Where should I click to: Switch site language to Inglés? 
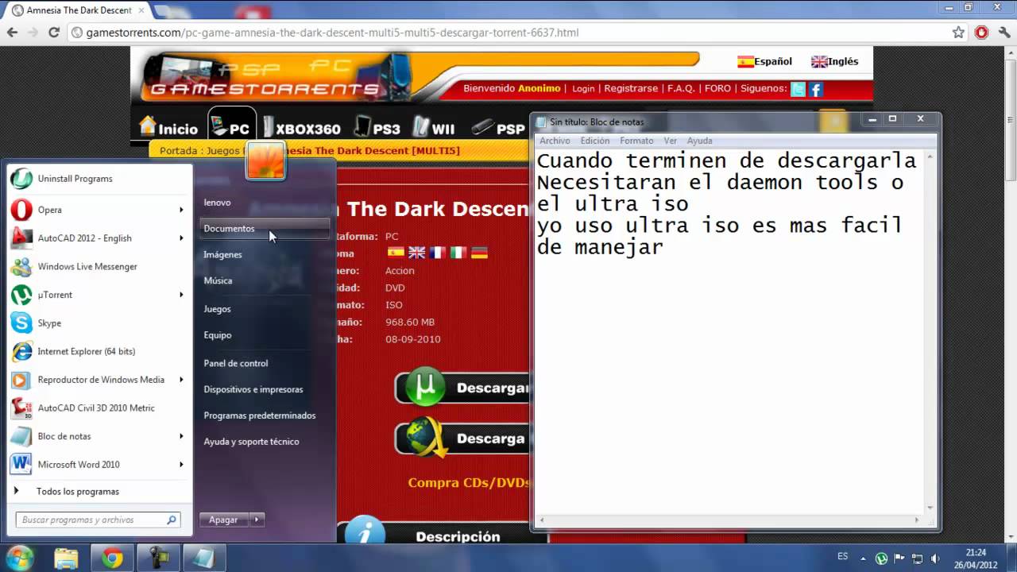(834, 61)
